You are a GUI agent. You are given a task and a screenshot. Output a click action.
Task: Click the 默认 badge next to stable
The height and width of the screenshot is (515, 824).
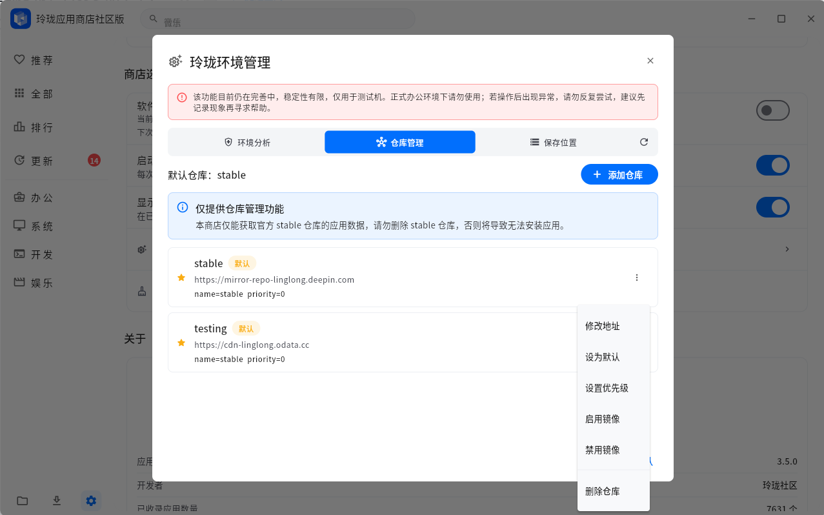242,263
